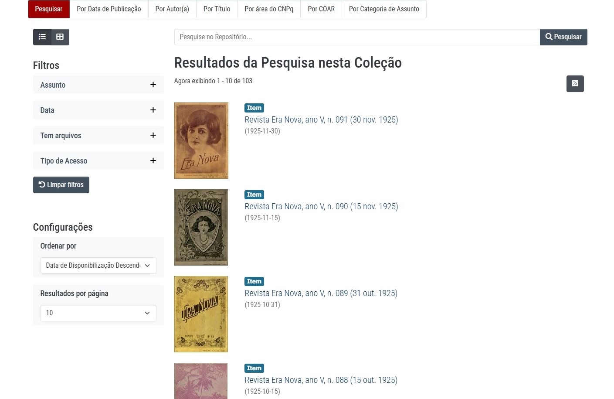Select the Por COAR tab
The height and width of the screenshot is (399, 614).
[321, 9]
